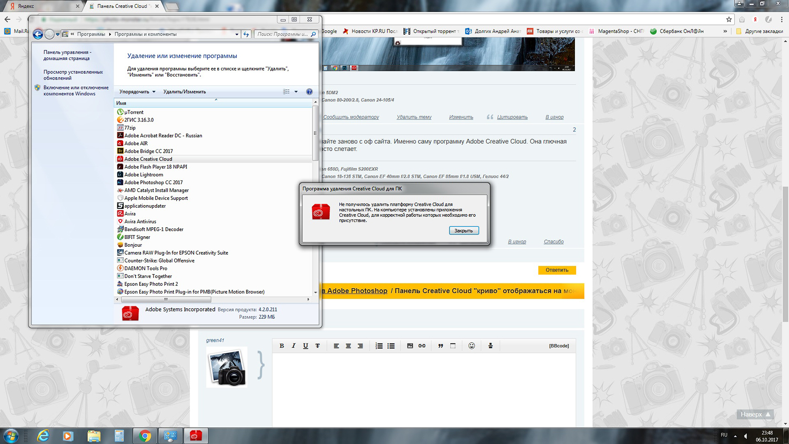Open Windows Explorer folder on taskbar
789x444 pixels.
coord(94,436)
